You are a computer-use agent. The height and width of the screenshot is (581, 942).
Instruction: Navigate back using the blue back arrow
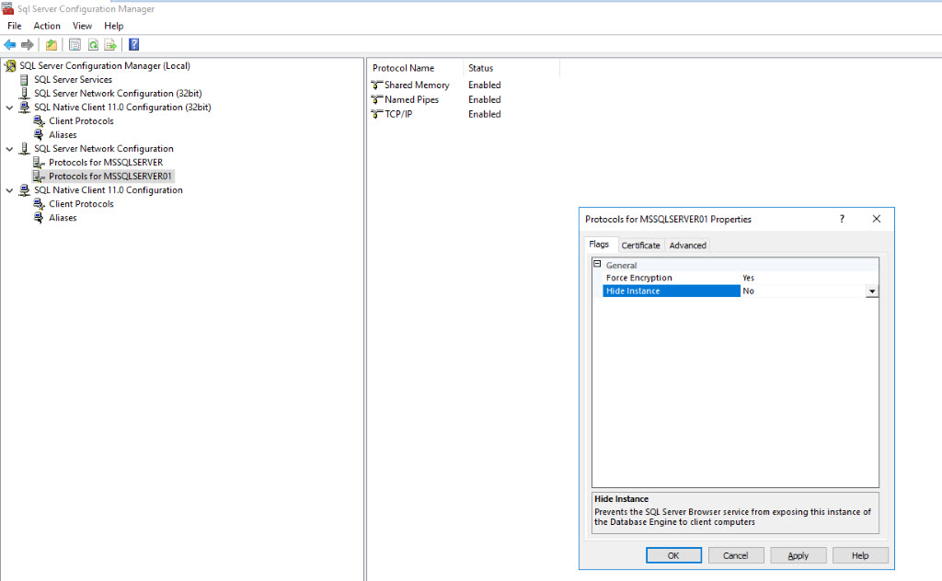10,44
